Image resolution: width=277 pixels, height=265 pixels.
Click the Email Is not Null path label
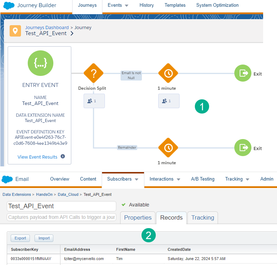click(x=131, y=76)
